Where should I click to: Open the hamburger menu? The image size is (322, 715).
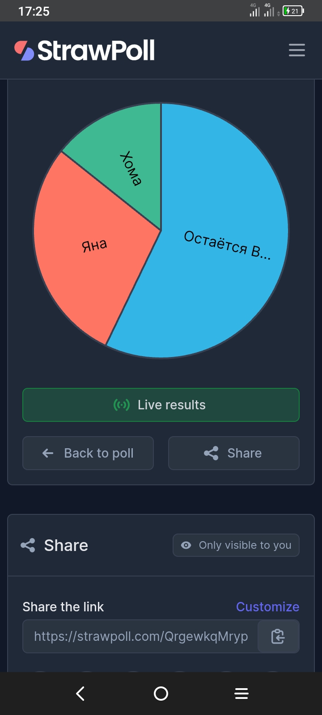coord(297,50)
